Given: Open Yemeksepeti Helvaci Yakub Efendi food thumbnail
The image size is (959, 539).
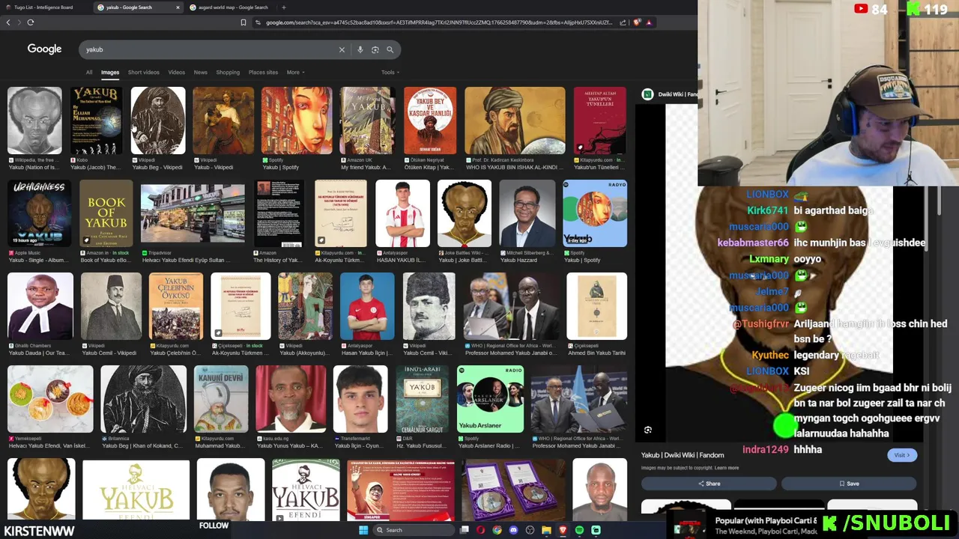Looking at the screenshot, I should click(50, 399).
